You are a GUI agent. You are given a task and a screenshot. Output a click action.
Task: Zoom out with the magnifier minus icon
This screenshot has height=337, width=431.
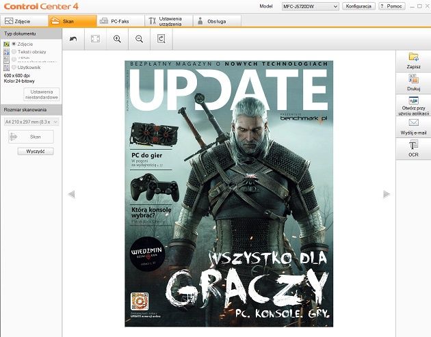click(x=140, y=39)
